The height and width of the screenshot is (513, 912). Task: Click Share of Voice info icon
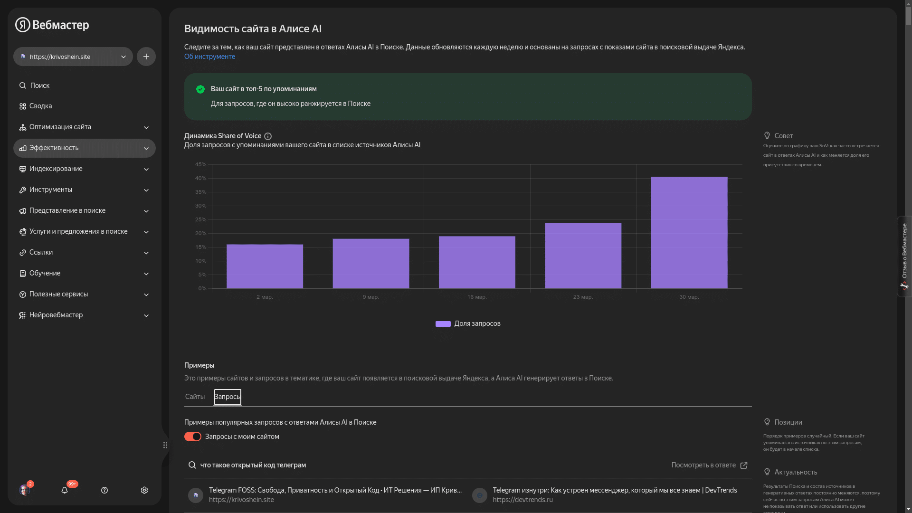(268, 136)
